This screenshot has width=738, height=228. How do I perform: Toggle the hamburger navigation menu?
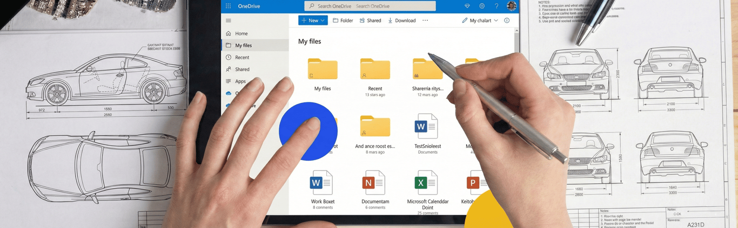pyautogui.click(x=229, y=20)
